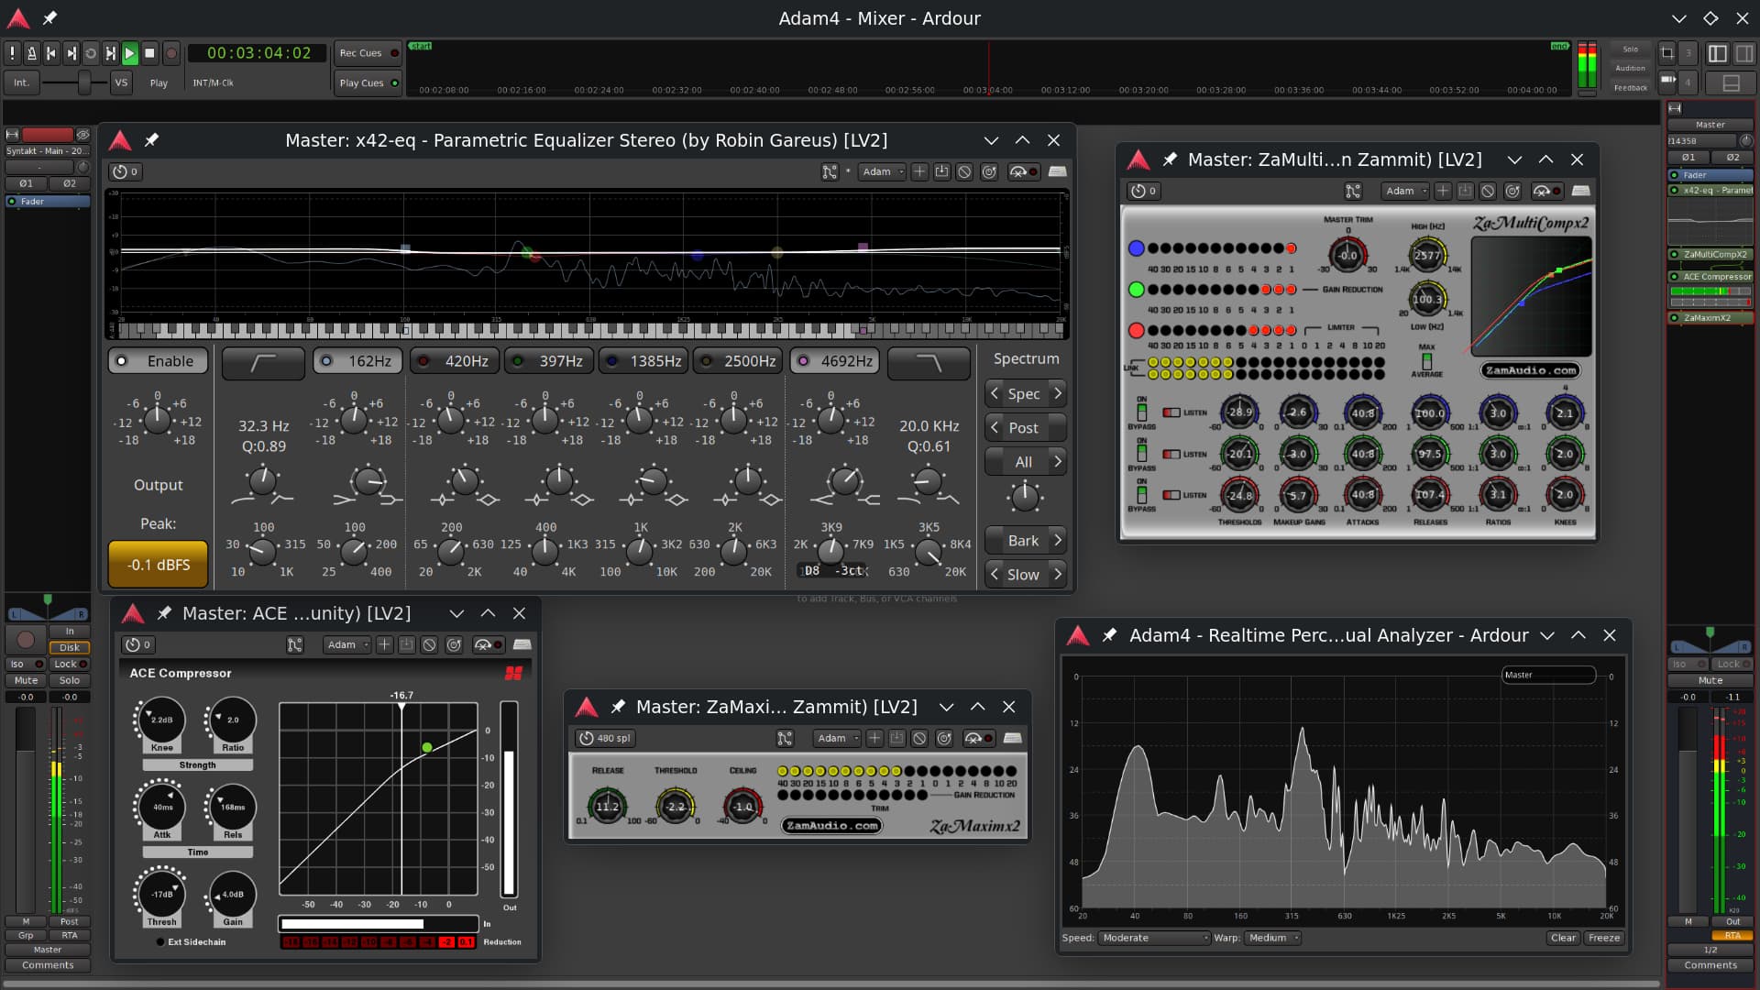
Task: Toggle the 162Hz band on
Action: pos(357,361)
